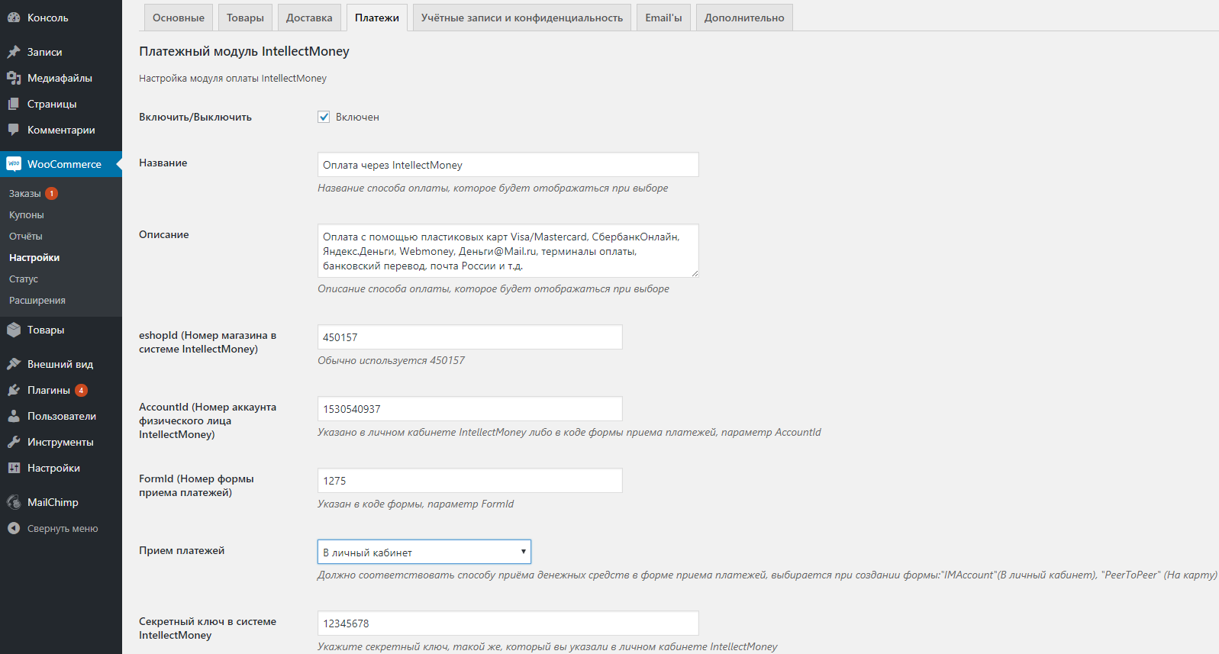Click the Страницы pages icon

pos(14,104)
